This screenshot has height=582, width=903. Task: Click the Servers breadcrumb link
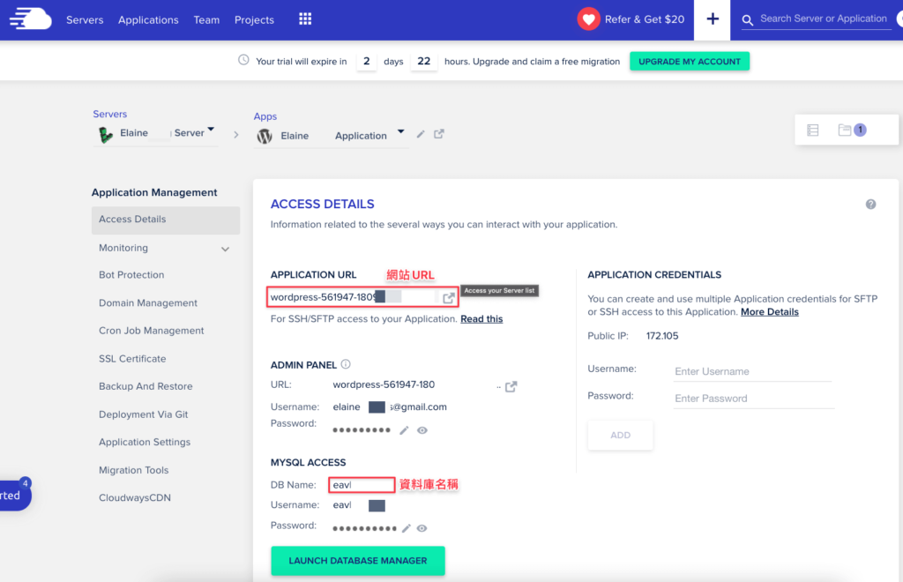[110, 114]
